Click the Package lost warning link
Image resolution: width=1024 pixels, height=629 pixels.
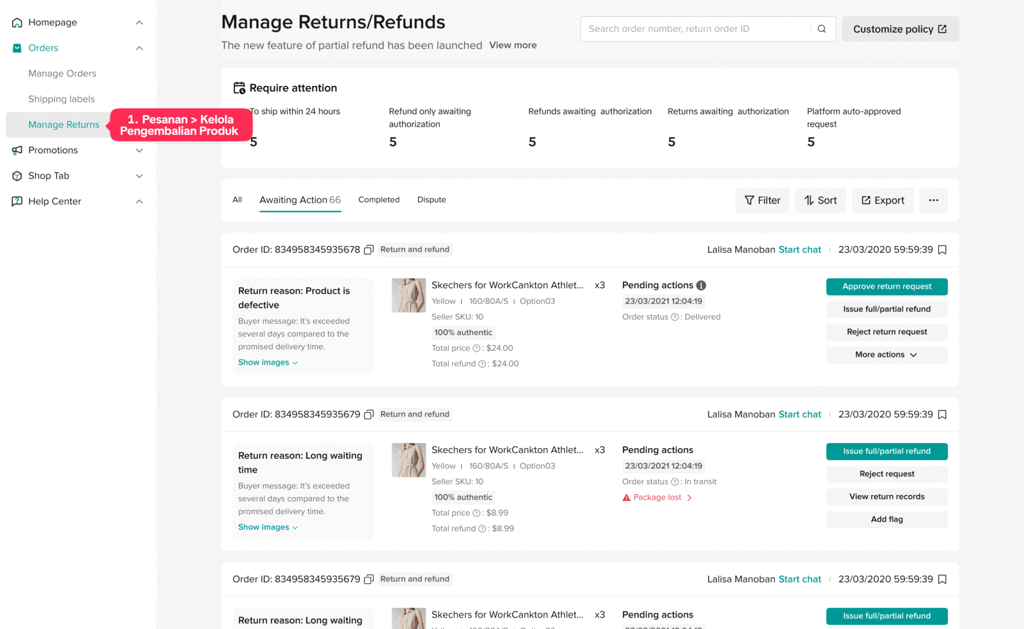[657, 497]
